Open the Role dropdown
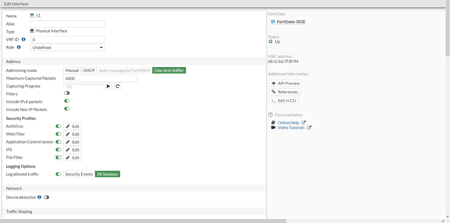This screenshot has height=223, width=450. tap(67, 48)
